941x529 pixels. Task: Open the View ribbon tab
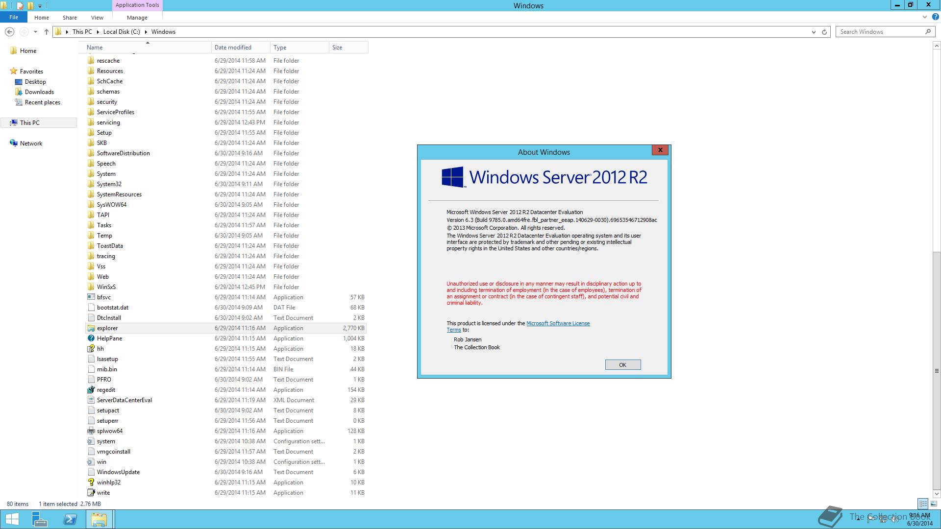pos(97,17)
